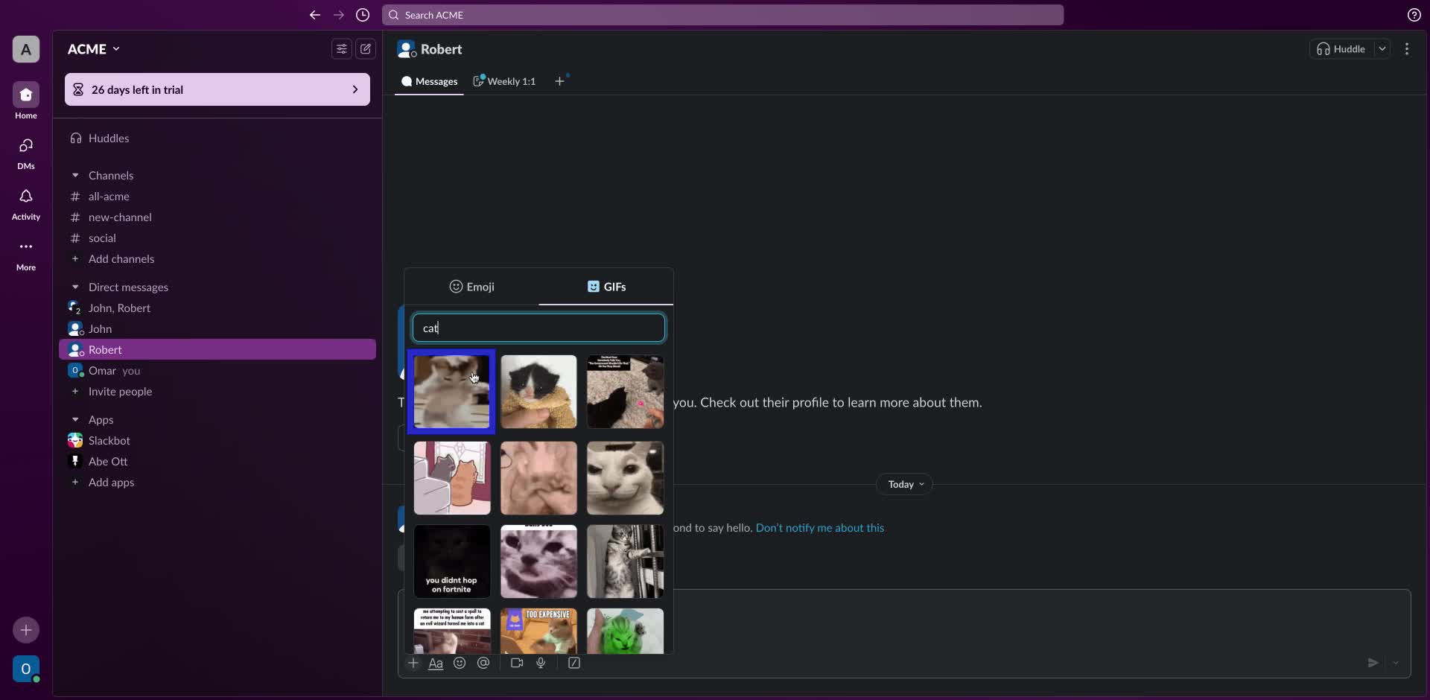The width and height of the screenshot is (1430, 700).
Task: Expand the 26 days left in trial banner
Action: click(355, 89)
